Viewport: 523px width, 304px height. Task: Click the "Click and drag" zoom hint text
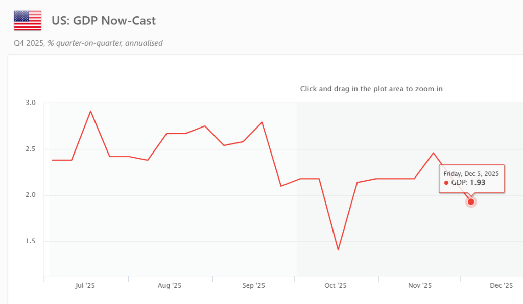click(371, 89)
